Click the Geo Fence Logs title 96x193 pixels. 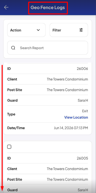(48, 7)
